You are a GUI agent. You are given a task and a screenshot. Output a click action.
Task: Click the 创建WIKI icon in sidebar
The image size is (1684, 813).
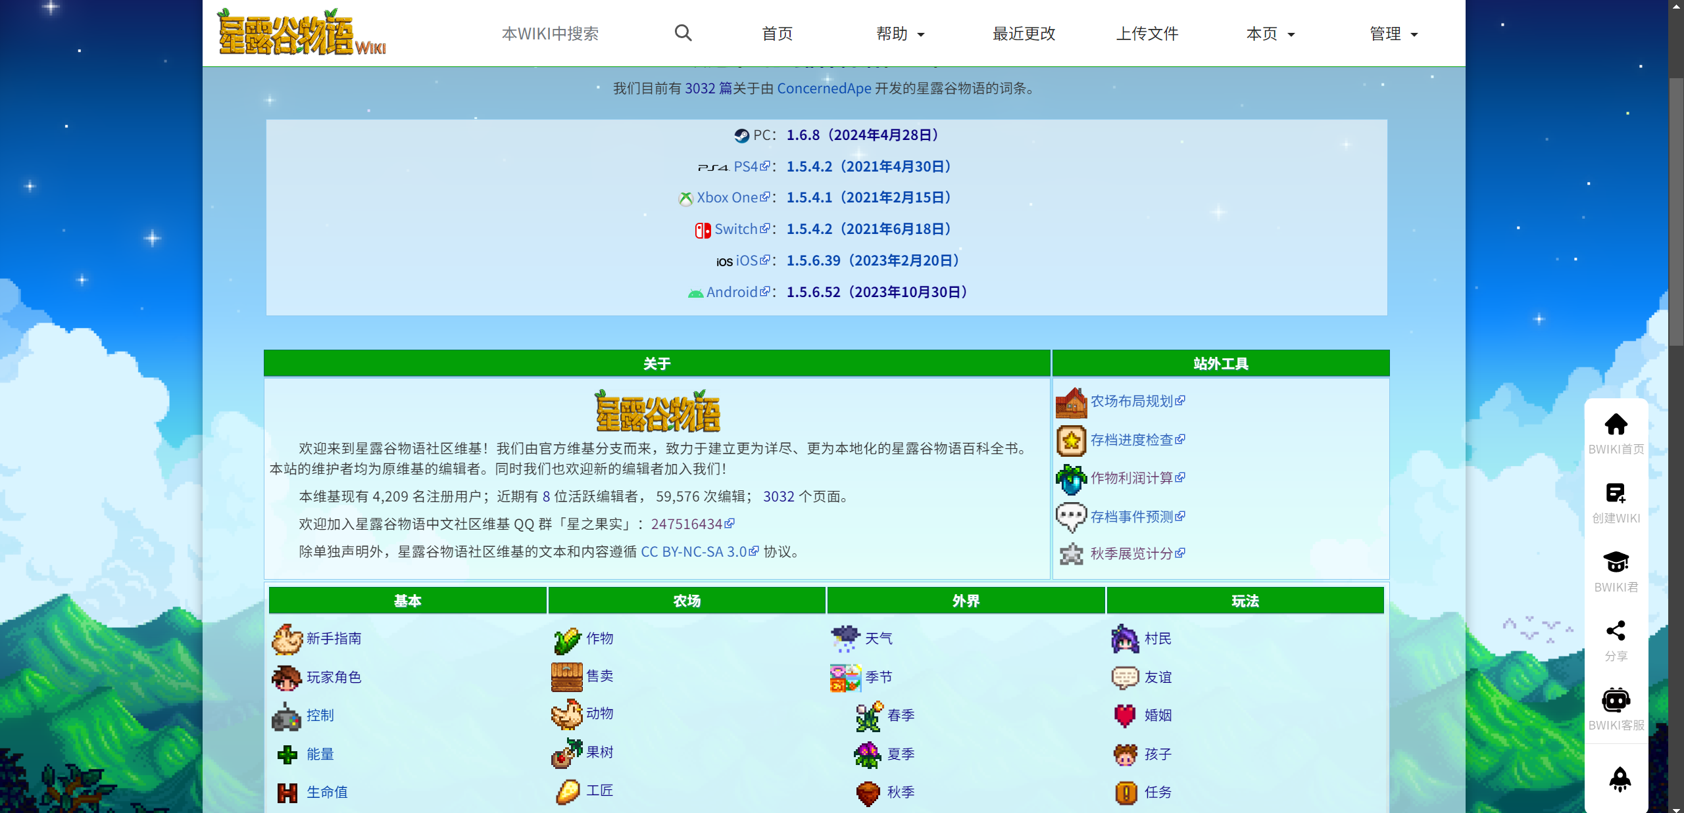point(1616,493)
